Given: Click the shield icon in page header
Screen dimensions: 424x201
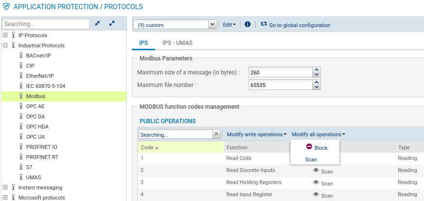Looking at the screenshot, I should [6, 7].
